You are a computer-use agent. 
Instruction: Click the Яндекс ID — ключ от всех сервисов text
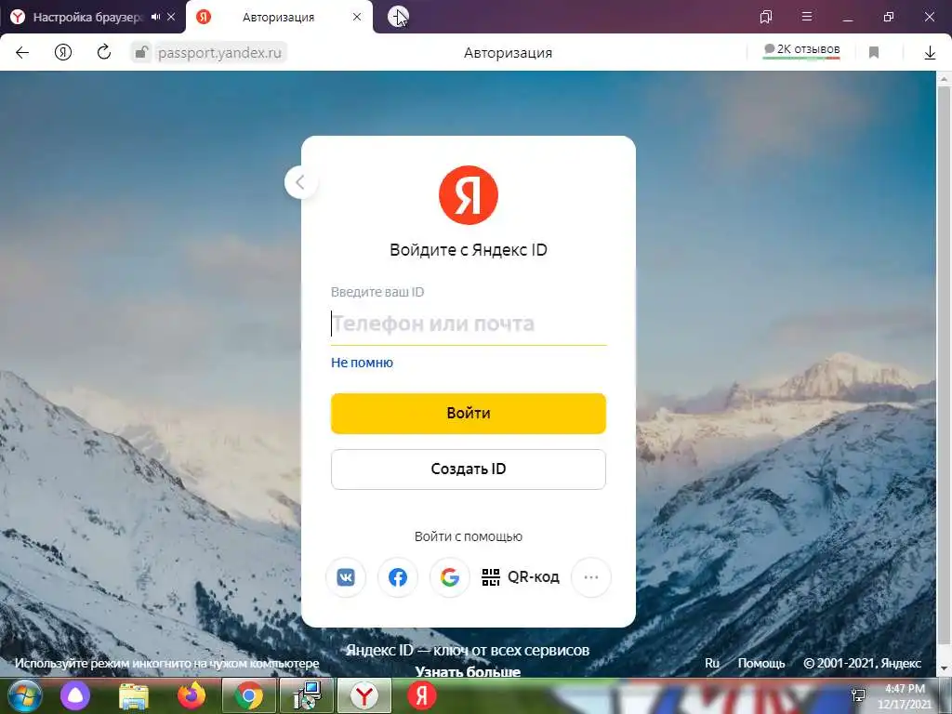coord(468,650)
